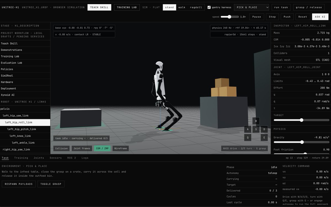This screenshot has height=207, width=331.
Task: Click the S drive key
Action: pyautogui.click(x=256, y=129)
